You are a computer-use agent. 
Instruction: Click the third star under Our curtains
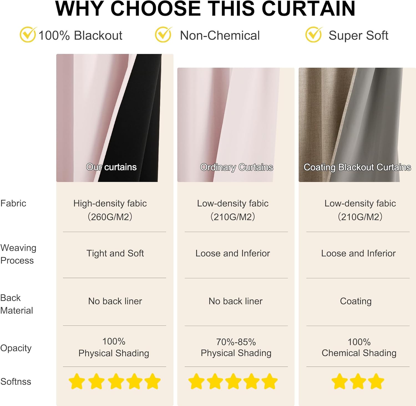(116, 381)
